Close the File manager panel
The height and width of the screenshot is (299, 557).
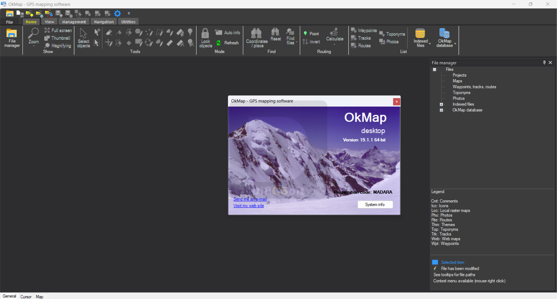pos(550,62)
